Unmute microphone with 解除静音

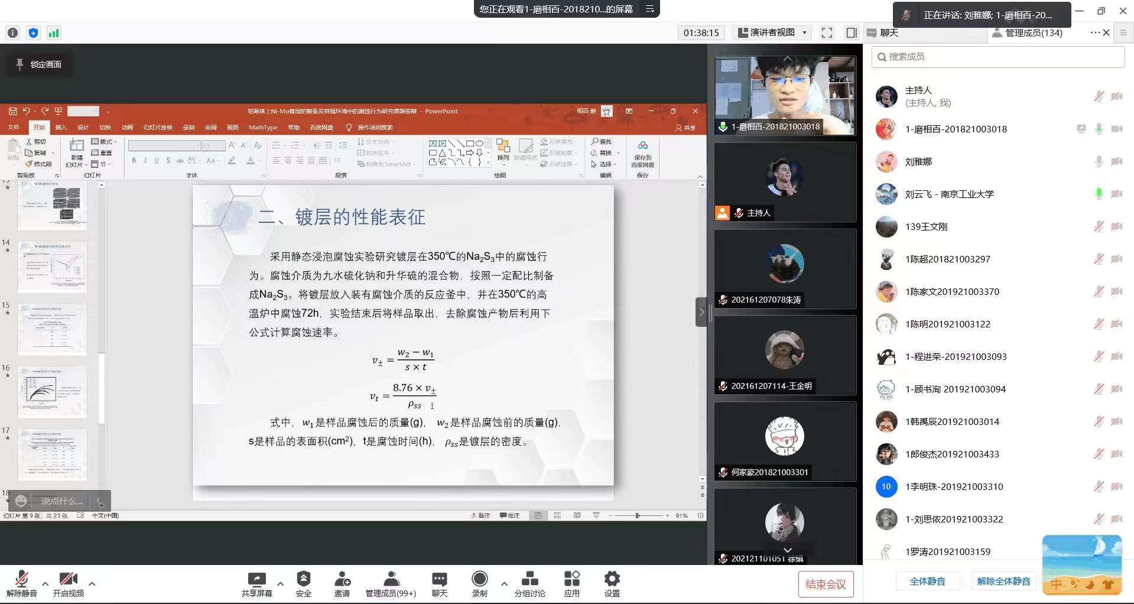(22, 579)
